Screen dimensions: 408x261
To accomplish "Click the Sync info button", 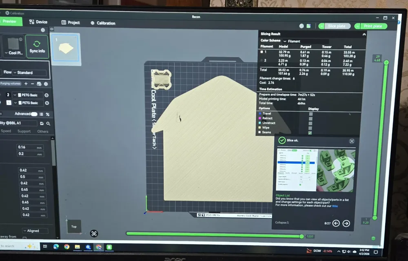I will click(x=37, y=47).
